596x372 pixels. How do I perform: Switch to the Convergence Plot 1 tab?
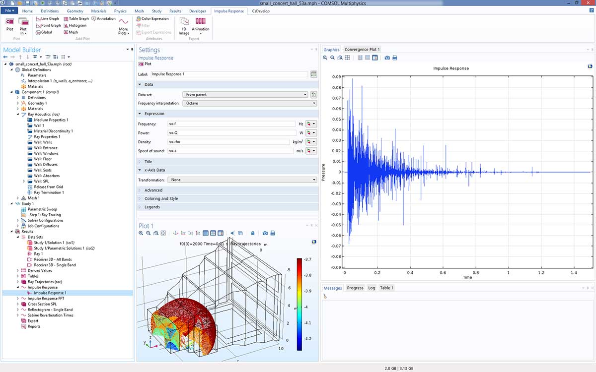(362, 50)
